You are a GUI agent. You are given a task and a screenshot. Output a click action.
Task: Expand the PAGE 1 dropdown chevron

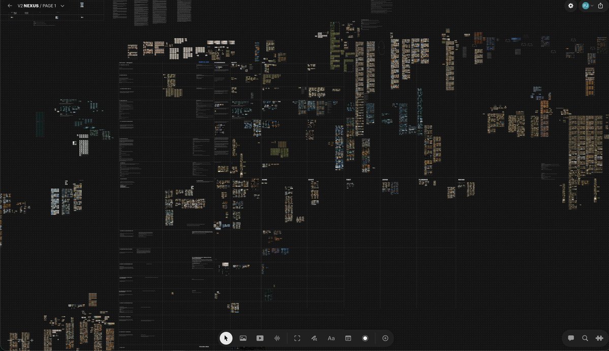pos(62,6)
